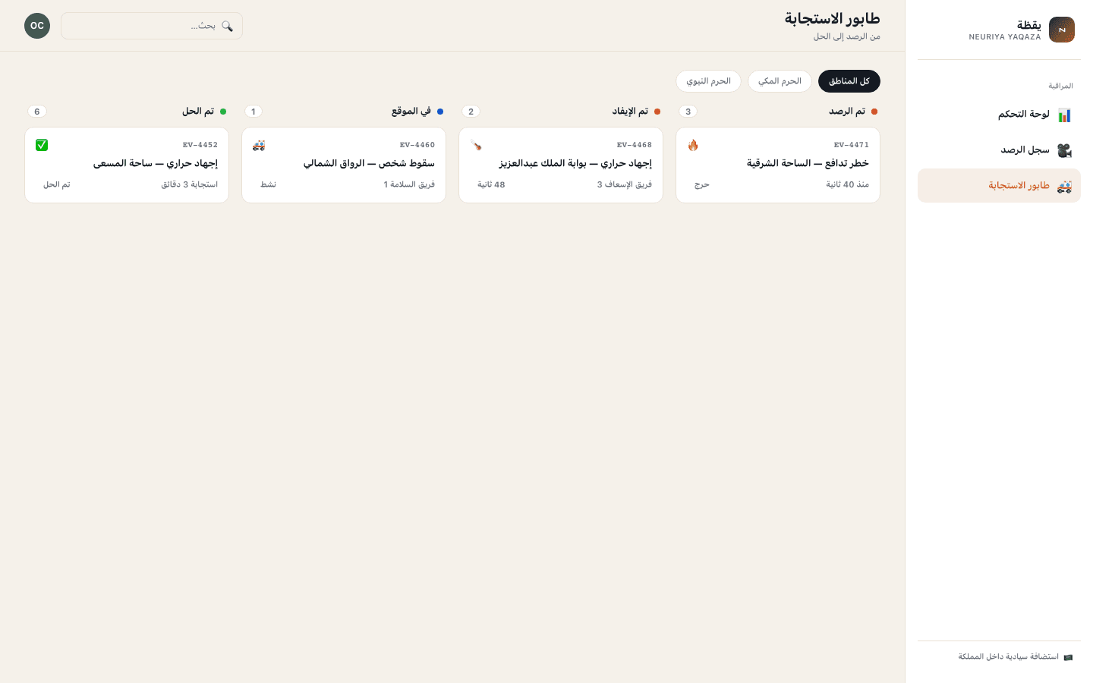Click the ambulance icon on card EV-4460
The width and height of the screenshot is (1093, 683).
(259, 145)
